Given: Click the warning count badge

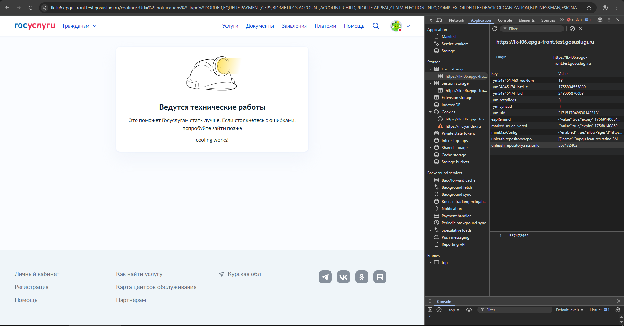Looking at the screenshot, I should [x=579, y=20].
